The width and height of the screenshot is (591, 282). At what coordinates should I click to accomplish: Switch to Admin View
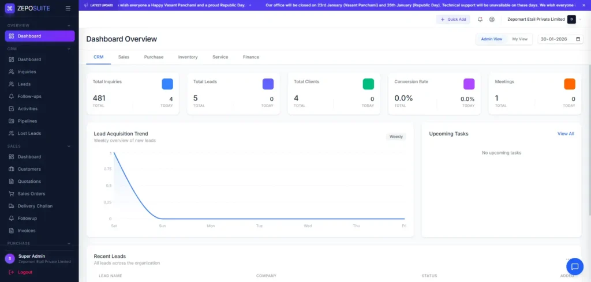tap(492, 39)
